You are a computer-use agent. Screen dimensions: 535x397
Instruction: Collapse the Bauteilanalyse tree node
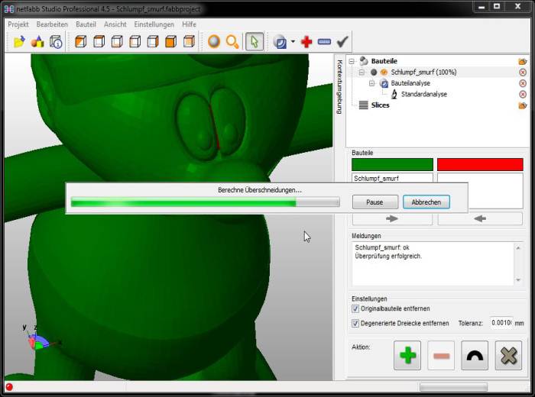click(372, 83)
